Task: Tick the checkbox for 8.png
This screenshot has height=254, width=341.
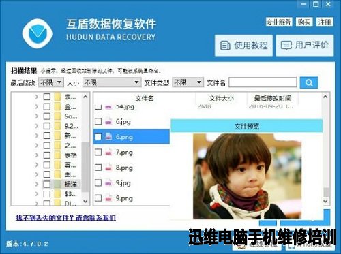Action: click(x=98, y=168)
